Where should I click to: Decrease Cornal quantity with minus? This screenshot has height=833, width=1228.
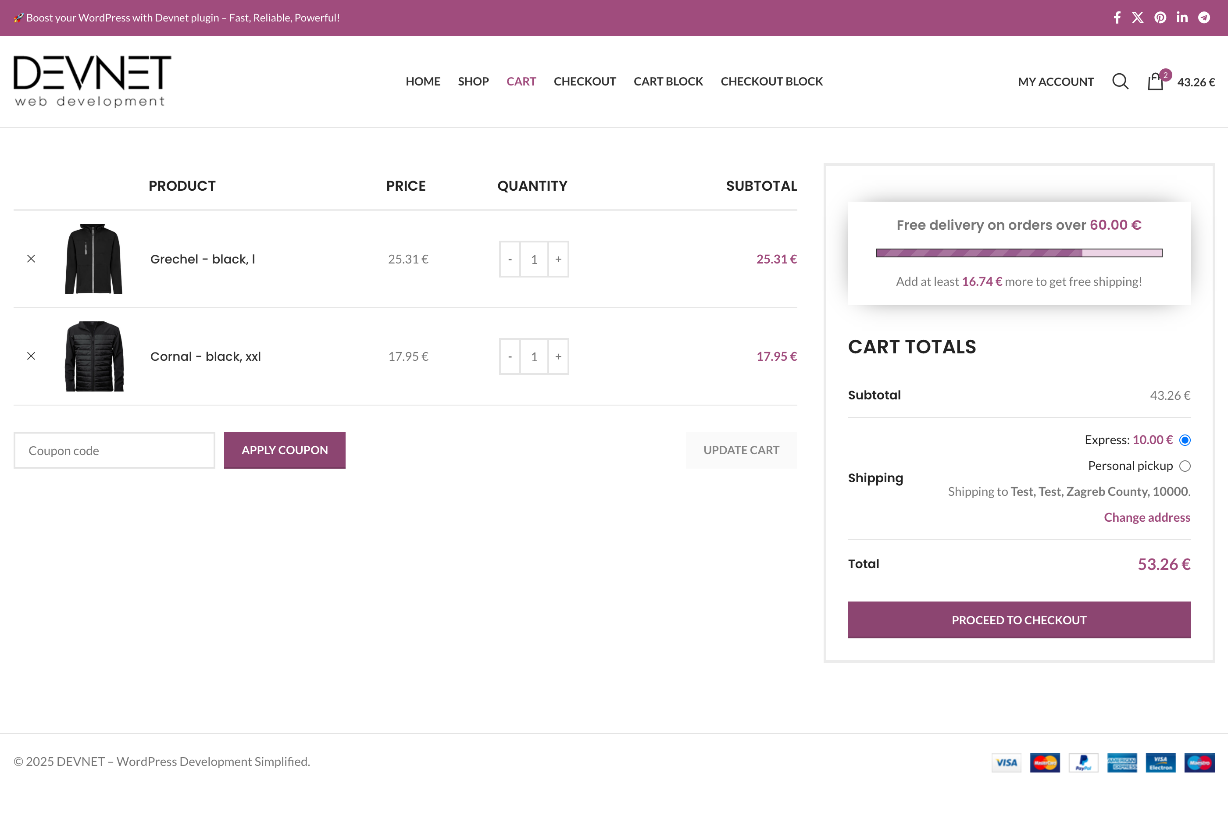click(x=510, y=356)
